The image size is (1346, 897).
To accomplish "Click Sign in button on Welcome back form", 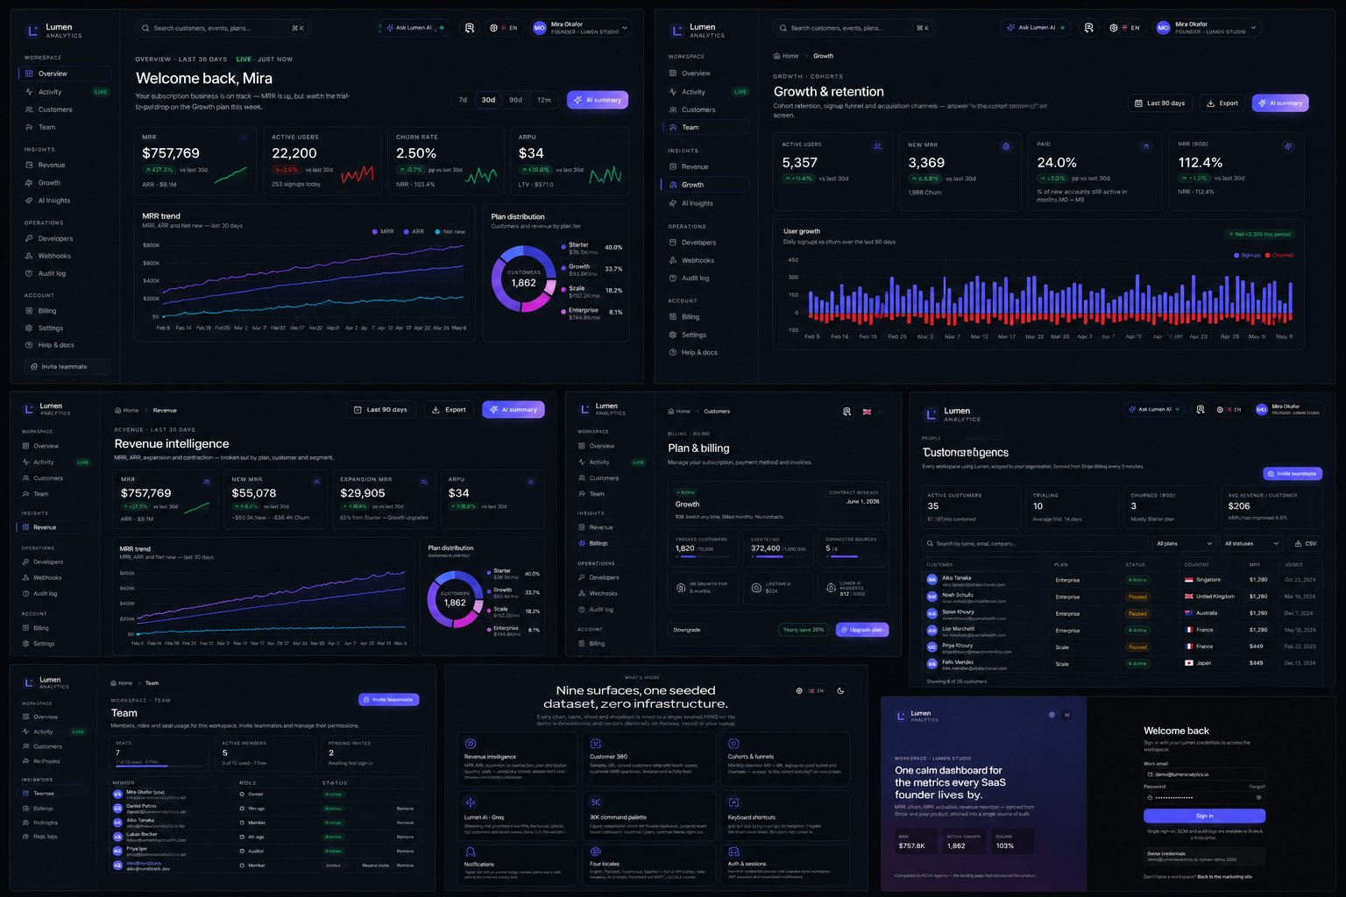I will coord(1204,816).
